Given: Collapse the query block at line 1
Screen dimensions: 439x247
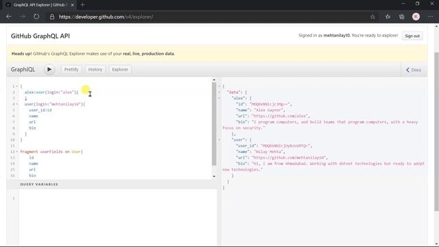Looking at the screenshot, I should coord(16,86).
